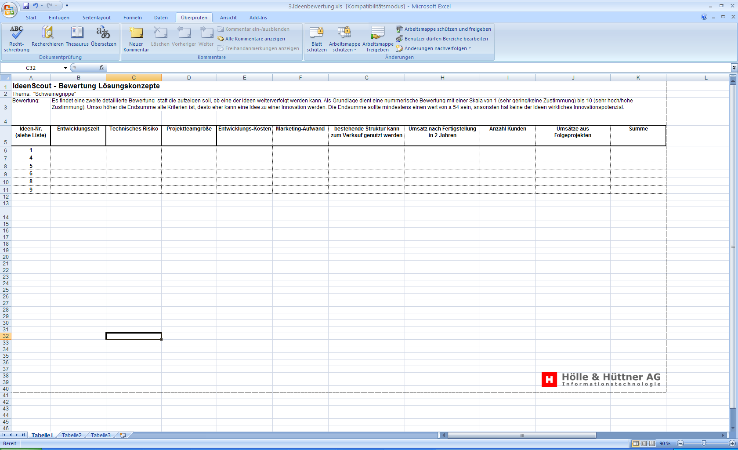Click the redo button
Viewport: 738px width, 450px height.
point(49,6)
